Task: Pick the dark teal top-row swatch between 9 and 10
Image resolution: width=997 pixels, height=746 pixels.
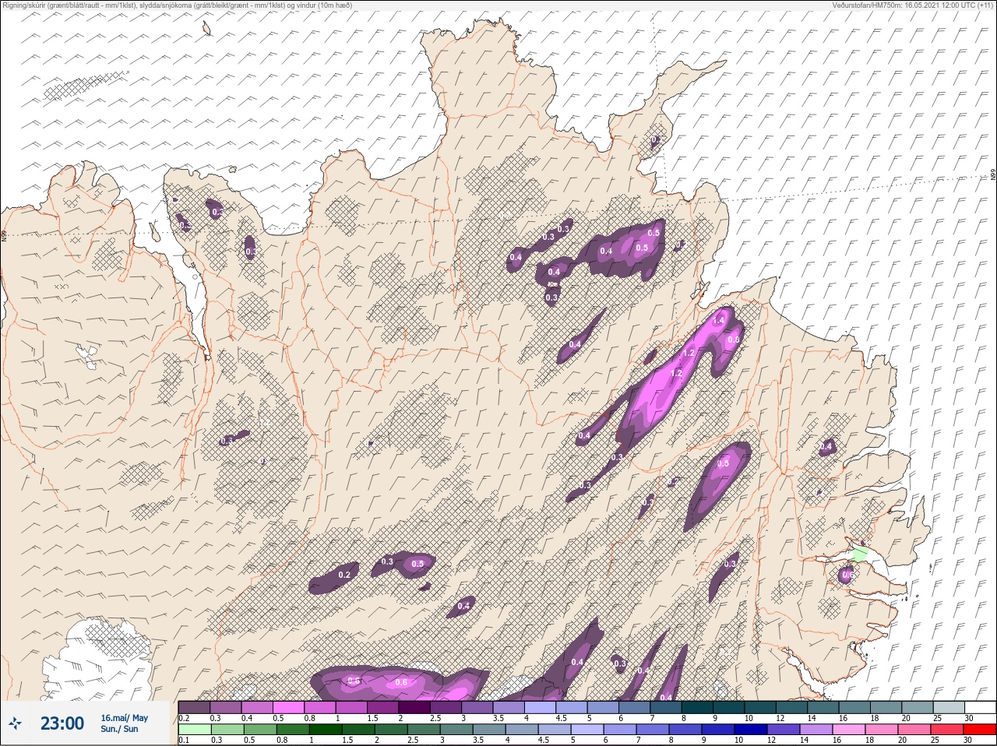Action: click(731, 707)
